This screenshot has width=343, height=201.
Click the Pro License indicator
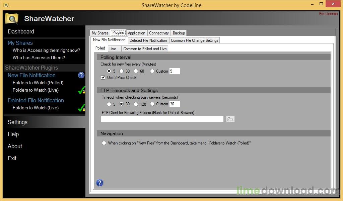(x=328, y=14)
